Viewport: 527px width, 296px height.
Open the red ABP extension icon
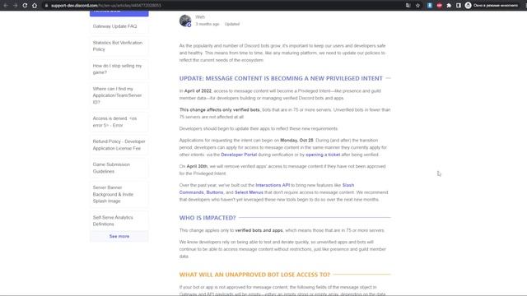(439, 6)
